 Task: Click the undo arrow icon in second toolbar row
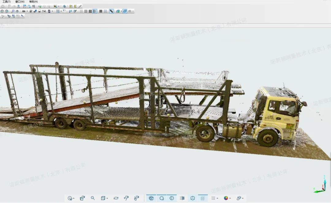pos(64,11)
